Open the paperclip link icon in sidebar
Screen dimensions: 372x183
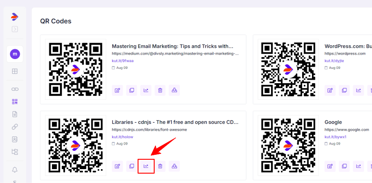point(15,127)
